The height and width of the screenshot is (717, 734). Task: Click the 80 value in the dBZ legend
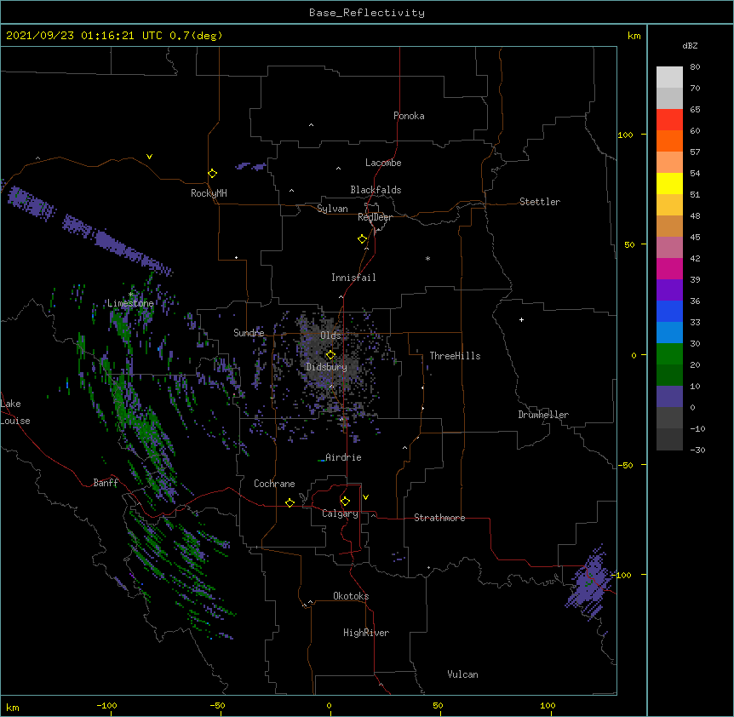tap(695, 67)
